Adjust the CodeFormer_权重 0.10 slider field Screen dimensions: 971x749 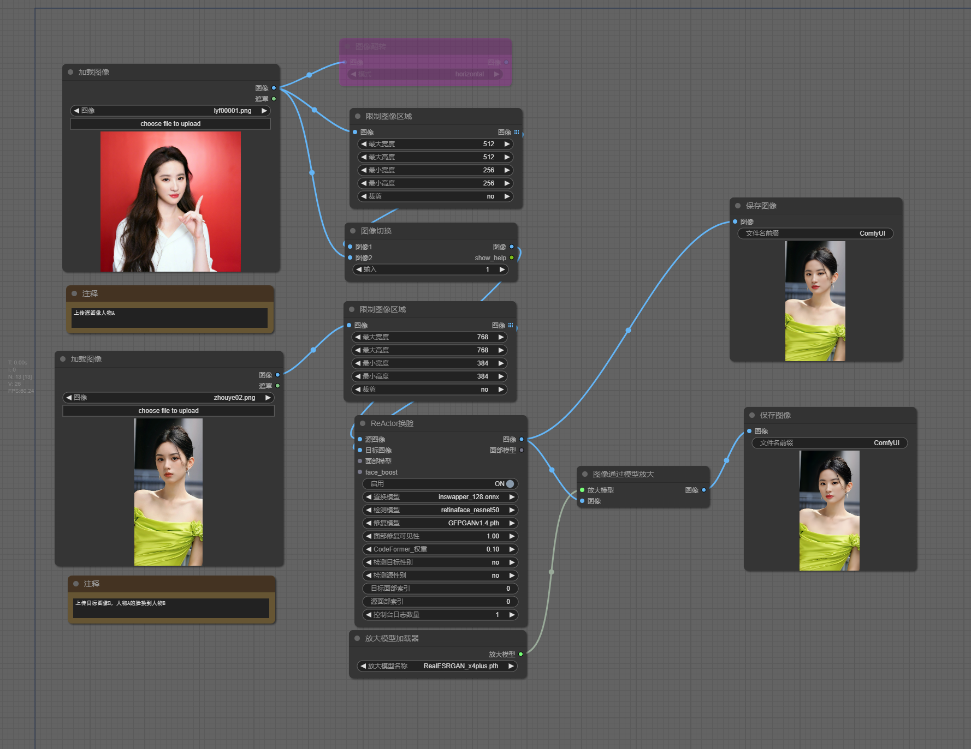point(440,549)
